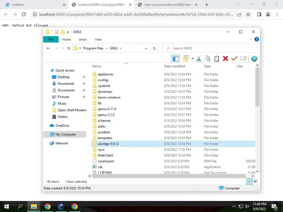The height and width of the screenshot is (212, 283).
Task: Customize Quick Access Toolbar dropdown arrow
Action: coord(68,32)
